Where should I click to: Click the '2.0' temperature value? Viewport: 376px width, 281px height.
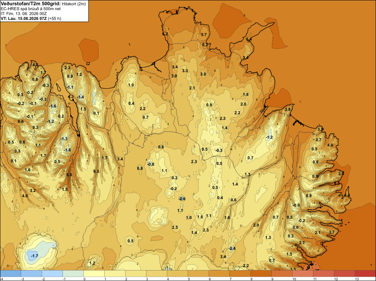(x=243, y=104)
